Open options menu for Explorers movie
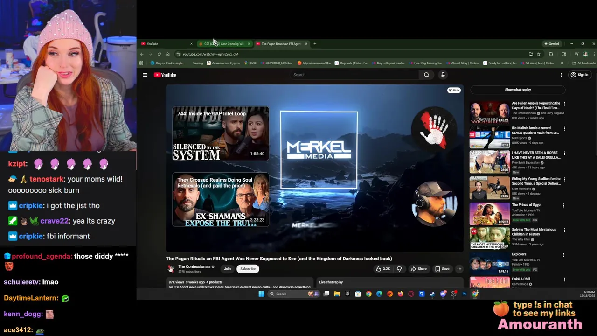Image resolution: width=597 pixels, height=336 pixels. (x=563, y=255)
